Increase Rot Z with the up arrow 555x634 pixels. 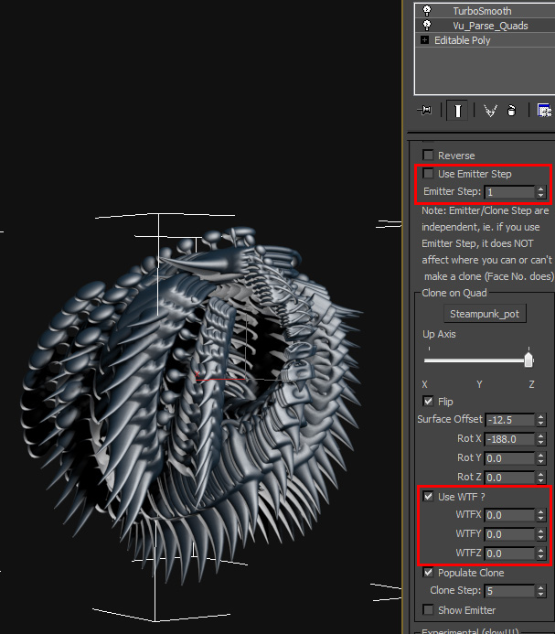click(541, 474)
